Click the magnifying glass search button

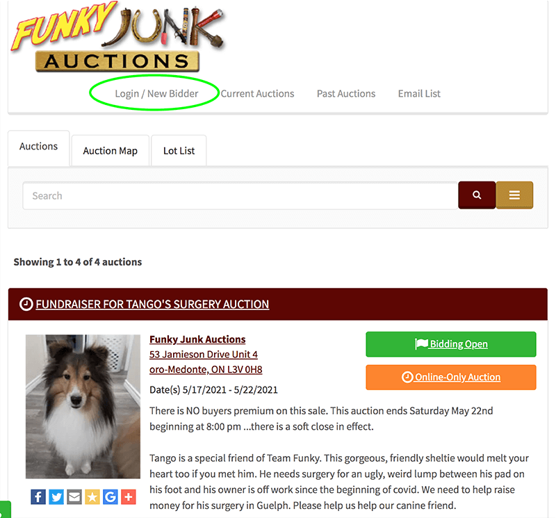point(477,195)
